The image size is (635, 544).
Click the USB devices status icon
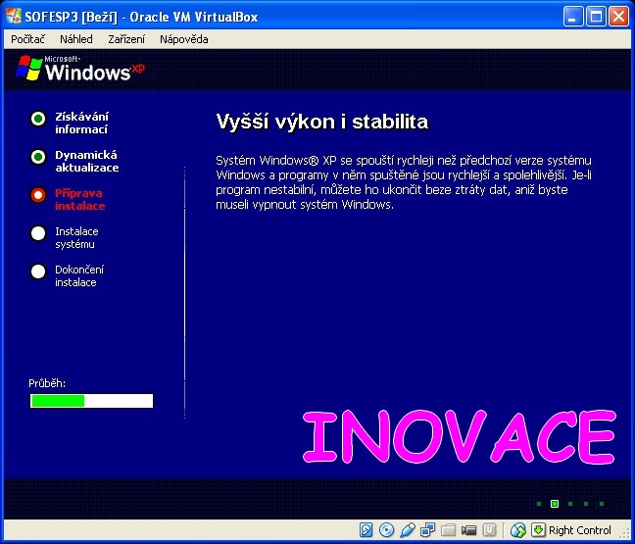click(x=407, y=530)
